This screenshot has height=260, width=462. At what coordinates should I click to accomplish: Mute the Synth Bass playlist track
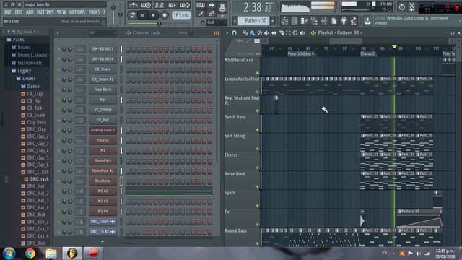[257, 130]
